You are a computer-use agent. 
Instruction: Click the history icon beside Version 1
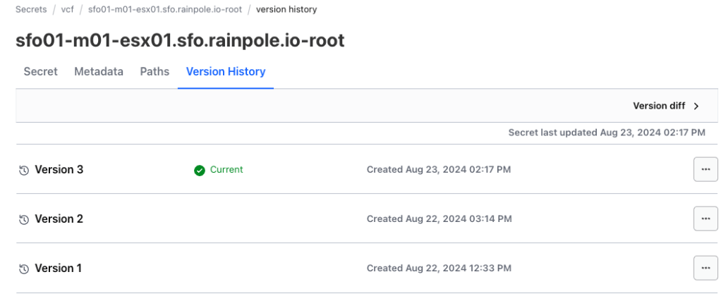click(x=24, y=269)
